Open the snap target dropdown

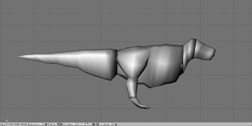pos(109,124)
